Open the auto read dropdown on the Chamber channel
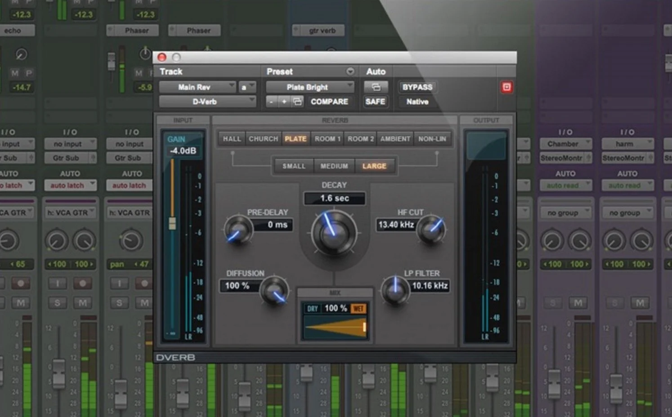672x417 pixels. pos(565,185)
